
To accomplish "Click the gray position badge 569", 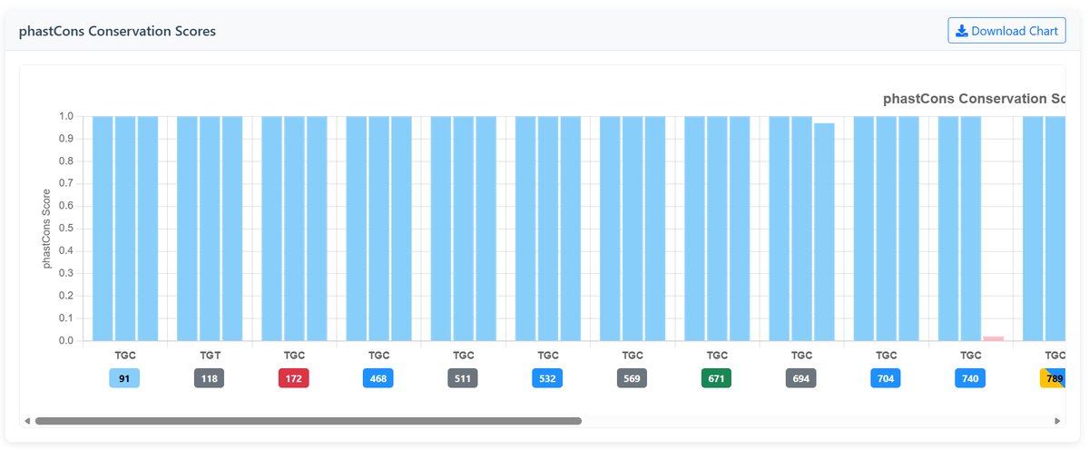I will [633, 378].
